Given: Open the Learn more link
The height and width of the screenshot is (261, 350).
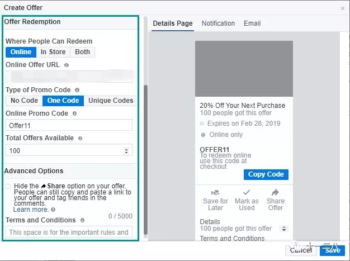Looking at the screenshot, I should [x=31, y=210].
